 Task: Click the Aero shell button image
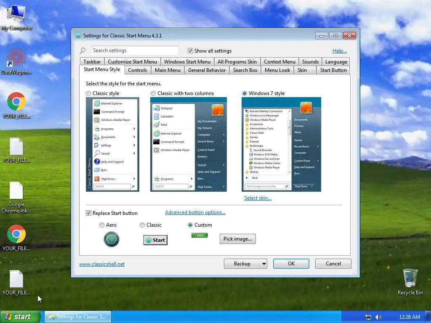tap(111, 239)
